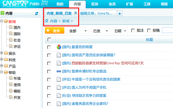
Task: Check the box for 诸葛亮是优秀企业家吗
Action: tap(49, 104)
